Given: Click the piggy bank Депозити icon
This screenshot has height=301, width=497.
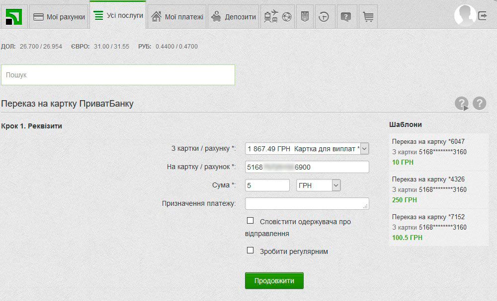Looking at the screenshot, I should point(216,16).
